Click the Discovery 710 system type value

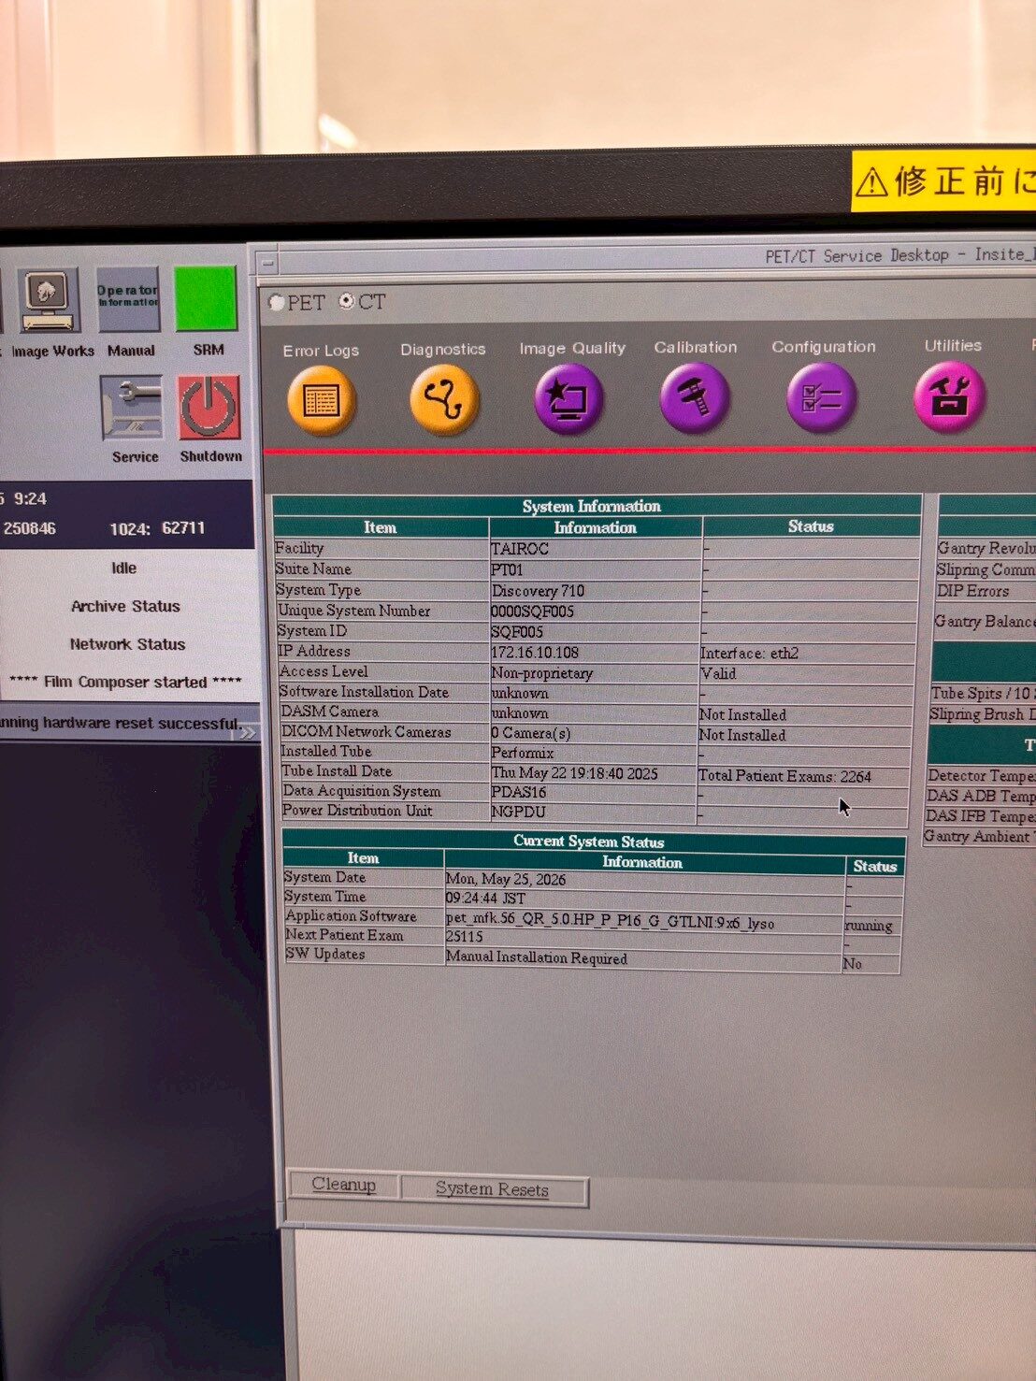[x=538, y=591]
